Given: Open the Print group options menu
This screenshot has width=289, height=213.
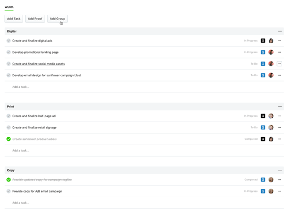Looking at the screenshot, I should coord(280,107).
